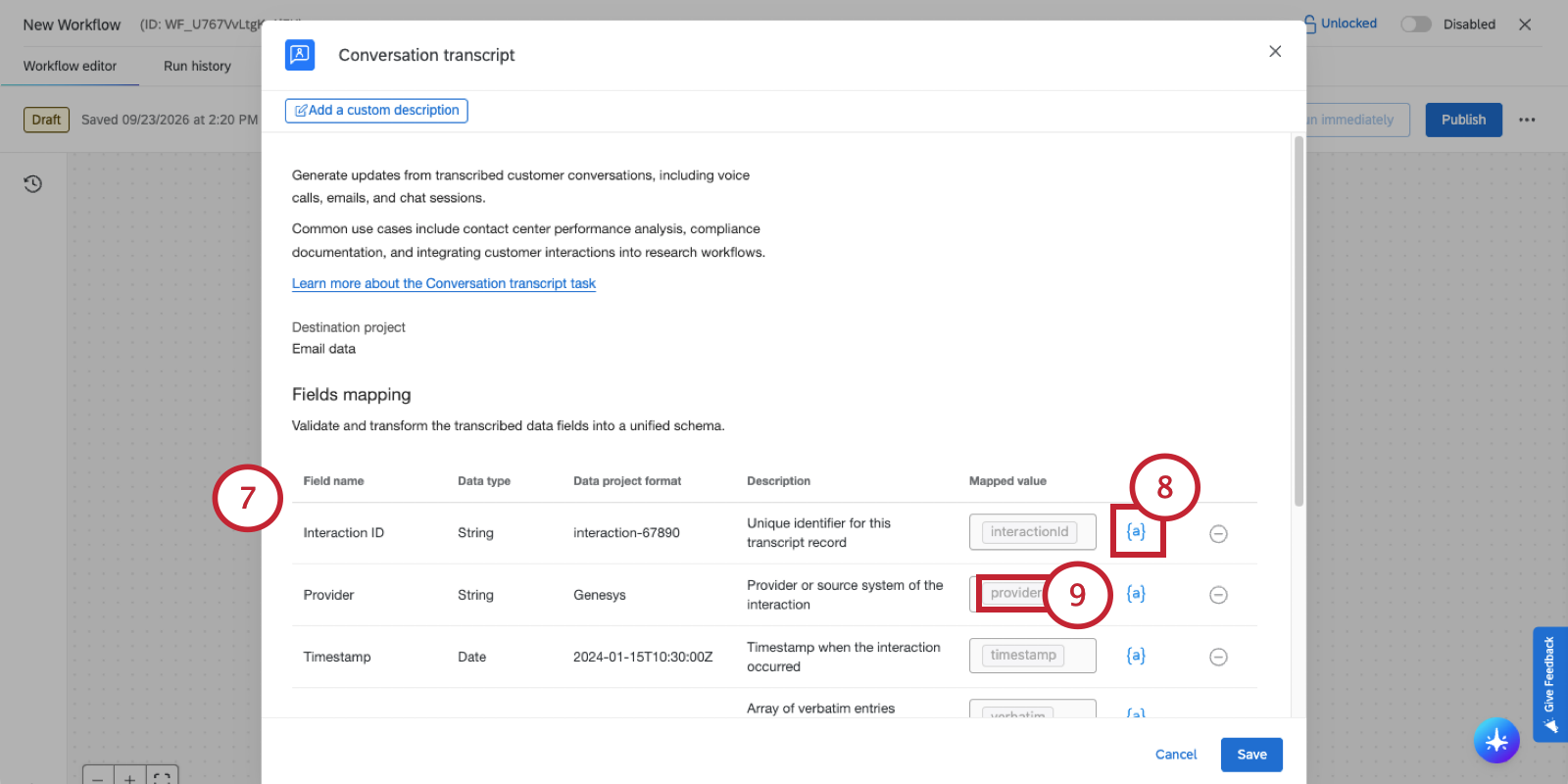Select the Genesys format cell
Viewport: 1568px width, 784px height.
pyautogui.click(x=600, y=595)
